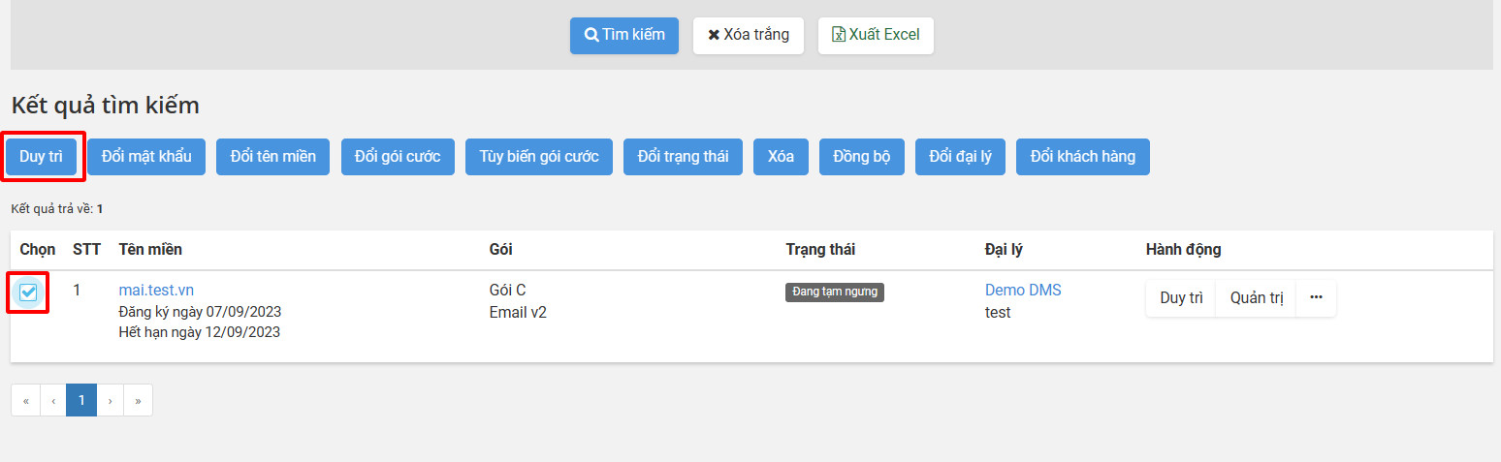
Task: Clear filters with Xóa trắng button
Action: coord(749,35)
